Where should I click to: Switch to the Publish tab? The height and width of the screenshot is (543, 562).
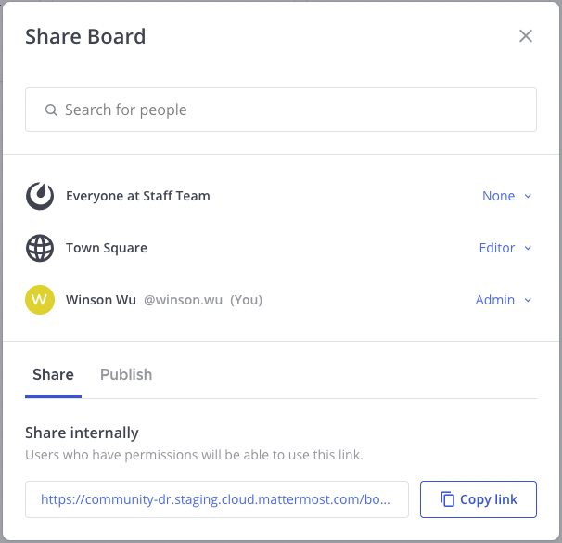tap(126, 375)
